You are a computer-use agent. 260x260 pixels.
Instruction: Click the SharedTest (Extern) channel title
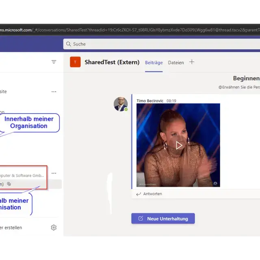112,62
